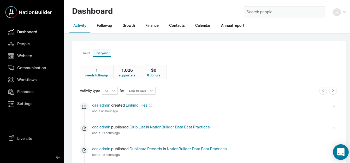Switch to the Finance tab

click(x=152, y=25)
